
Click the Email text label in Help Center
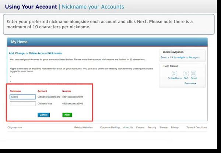pos(194,78)
